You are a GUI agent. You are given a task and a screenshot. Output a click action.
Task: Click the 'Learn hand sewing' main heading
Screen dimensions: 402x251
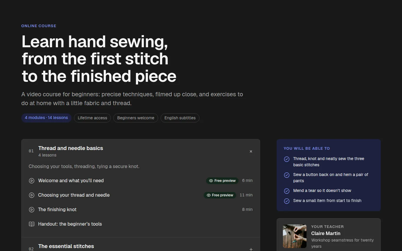coord(99,59)
